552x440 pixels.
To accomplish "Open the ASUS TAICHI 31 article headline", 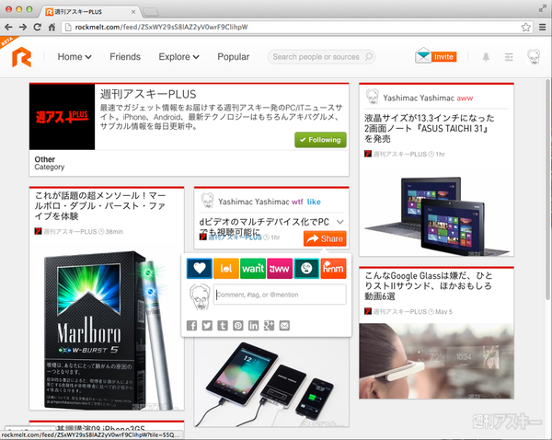I will pyautogui.click(x=429, y=128).
